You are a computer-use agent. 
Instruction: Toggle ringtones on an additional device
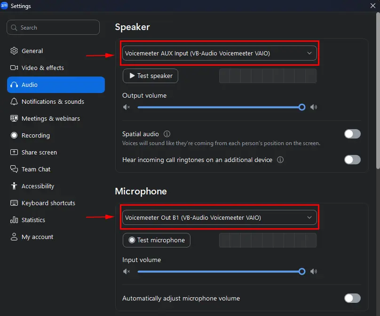tap(352, 160)
